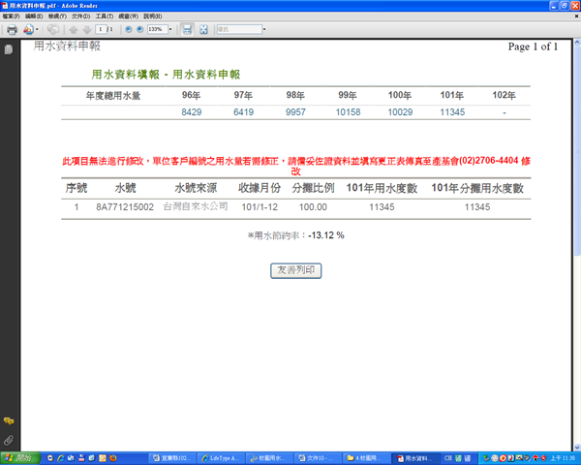Click the 100年 value 10029
This screenshot has height=465, width=581.
pyautogui.click(x=400, y=112)
